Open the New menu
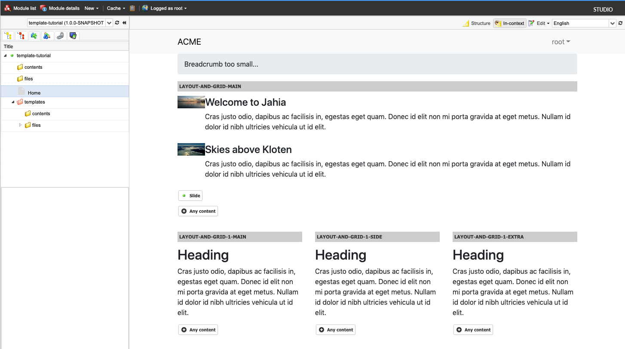625x349 pixels. click(x=91, y=8)
